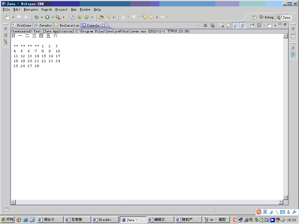The image size is (299, 224).
Task: Minimize the Console view panel
Action: pyautogui.click(x=280, y=24)
